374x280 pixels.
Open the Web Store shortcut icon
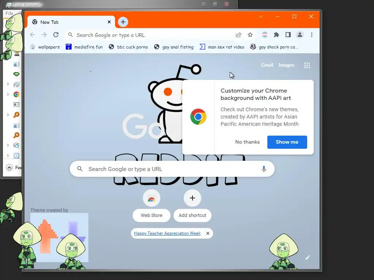(152, 198)
